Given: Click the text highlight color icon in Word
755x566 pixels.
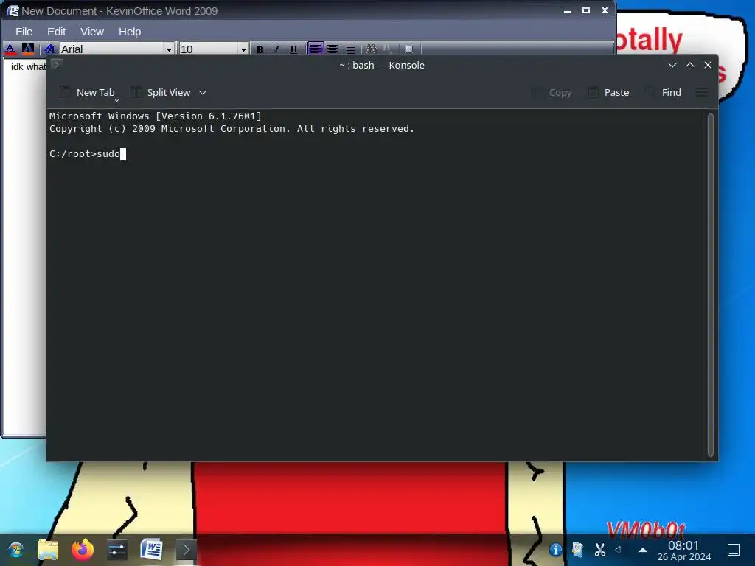Looking at the screenshot, I should (28, 49).
